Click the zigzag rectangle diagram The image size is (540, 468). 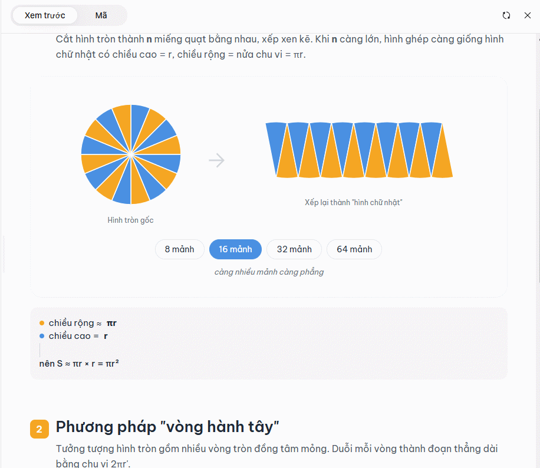360,149
